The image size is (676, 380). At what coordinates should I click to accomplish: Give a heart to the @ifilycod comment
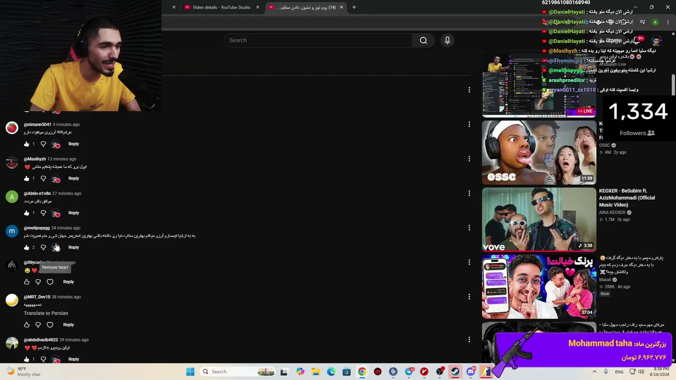tap(50, 282)
